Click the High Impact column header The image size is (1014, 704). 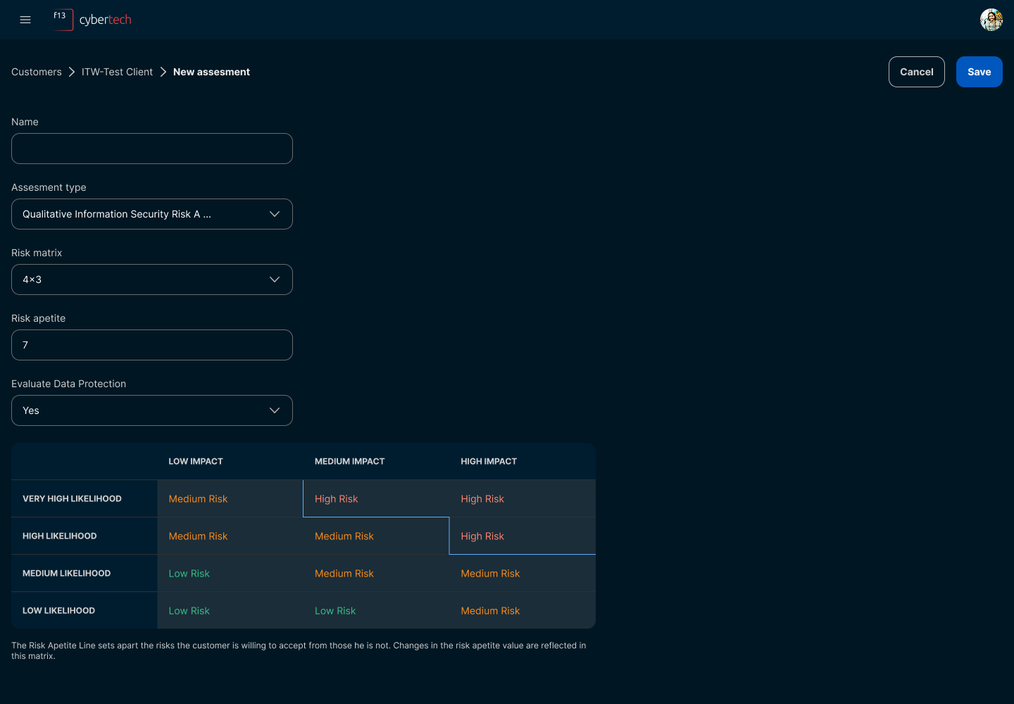[489, 462]
